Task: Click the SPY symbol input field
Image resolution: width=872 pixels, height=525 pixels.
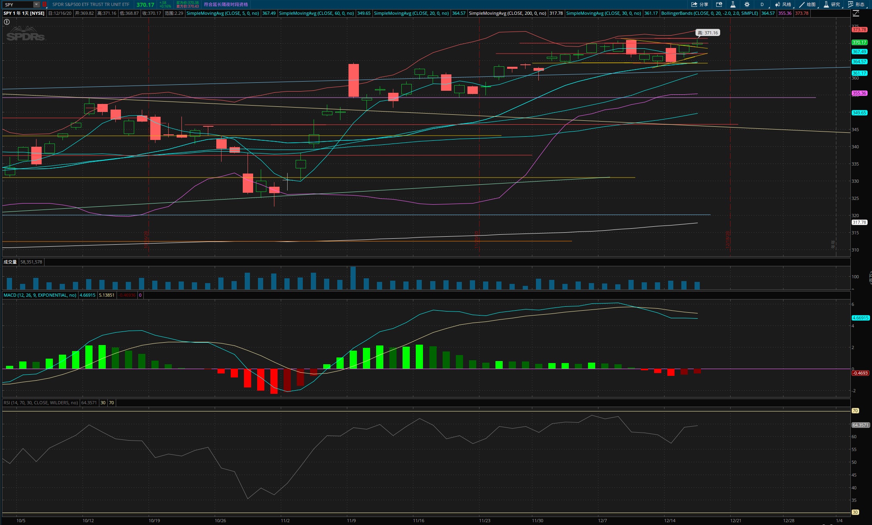Action: pos(17,4)
